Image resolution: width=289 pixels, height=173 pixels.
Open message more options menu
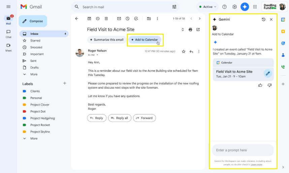tap(199, 51)
